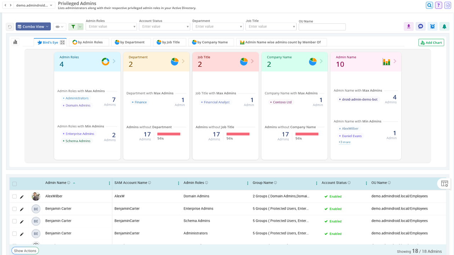The width and height of the screenshot is (454, 255).
Task: Click the red Admins without Department progress bar
Action: (169, 134)
